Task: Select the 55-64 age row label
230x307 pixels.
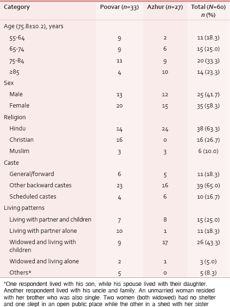Action: coord(17,38)
